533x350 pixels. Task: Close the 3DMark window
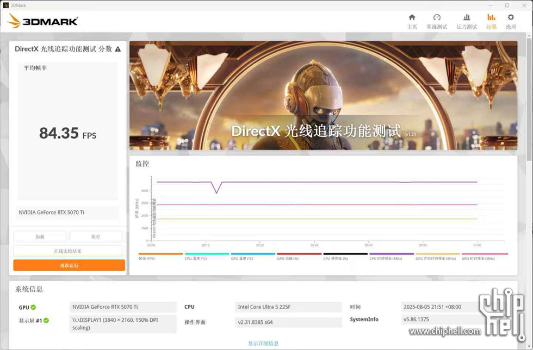(x=524, y=5)
